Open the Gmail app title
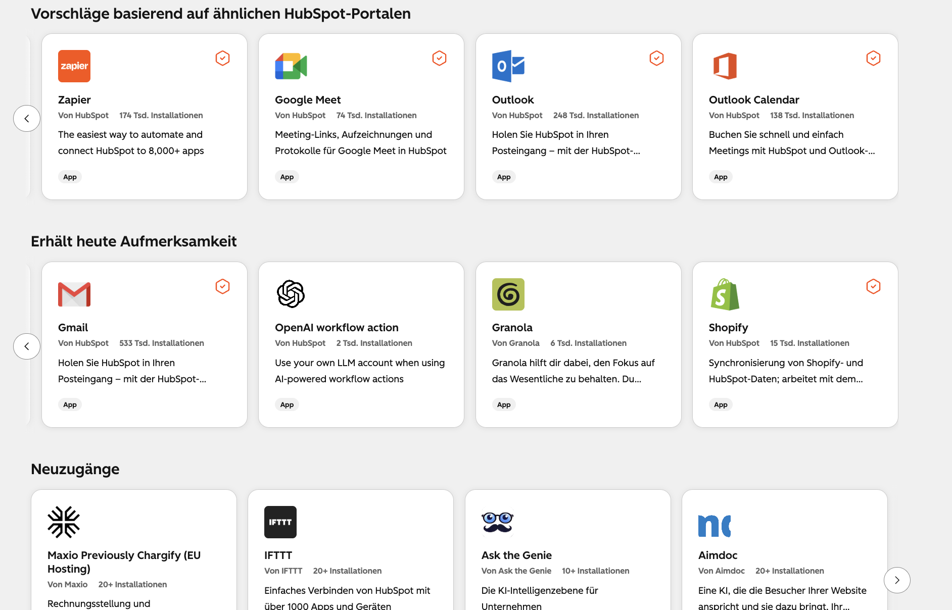Image resolution: width=952 pixels, height=610 pixels. pyautogui.click(x=73, y=328)
